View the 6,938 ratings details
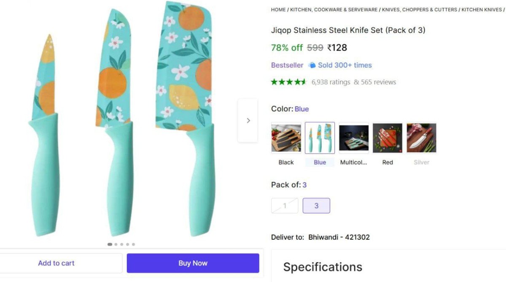The height and width of the screenshot is (282, 506). pyautogui.click(x=331, y=82)
